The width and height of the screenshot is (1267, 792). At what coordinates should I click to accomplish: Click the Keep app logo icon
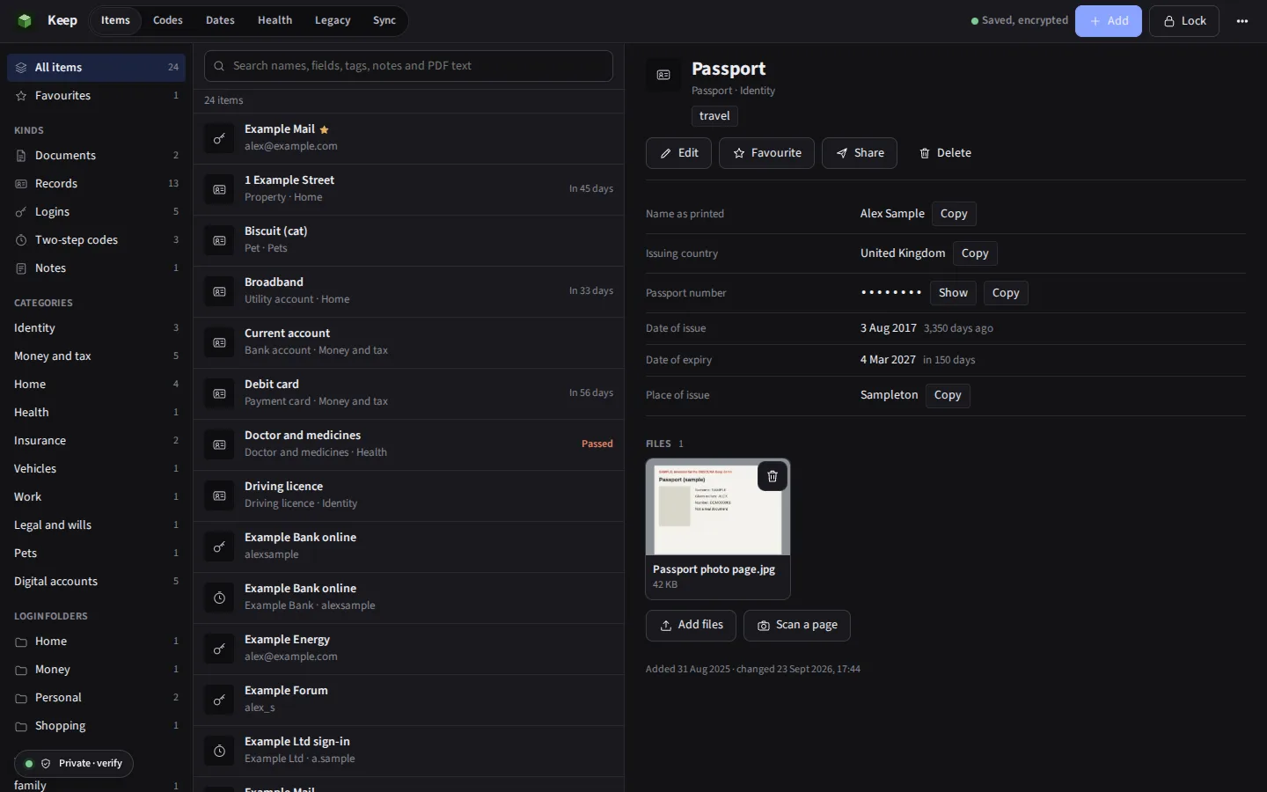(x=25, y=20)
